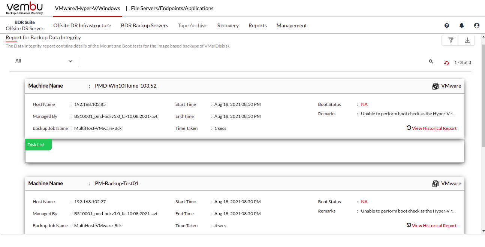Click history icon for PM-Backup-Test01 report

tap(409, 225)
